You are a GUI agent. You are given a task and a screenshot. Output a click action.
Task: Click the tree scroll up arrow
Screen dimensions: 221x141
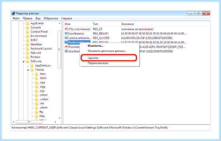coord(59,23)
